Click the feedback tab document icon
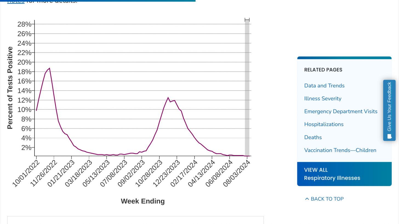The width and height of the screenshot is (399, 224). [389, 136]
